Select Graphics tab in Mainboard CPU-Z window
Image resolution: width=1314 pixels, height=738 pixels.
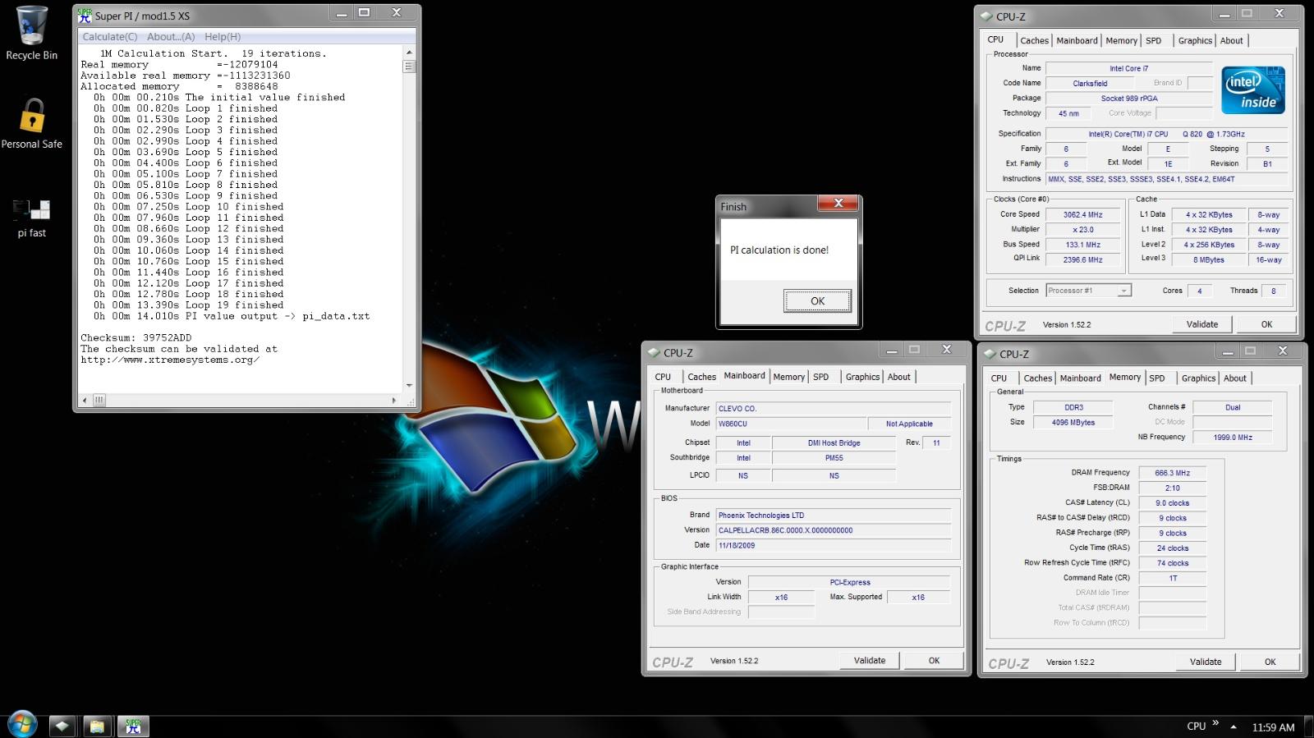[862, 377]
